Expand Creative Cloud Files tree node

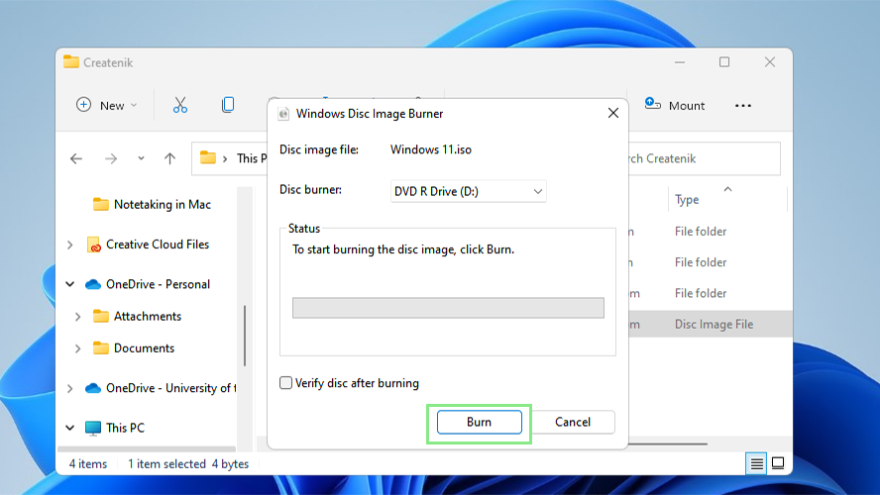(70, 245)
